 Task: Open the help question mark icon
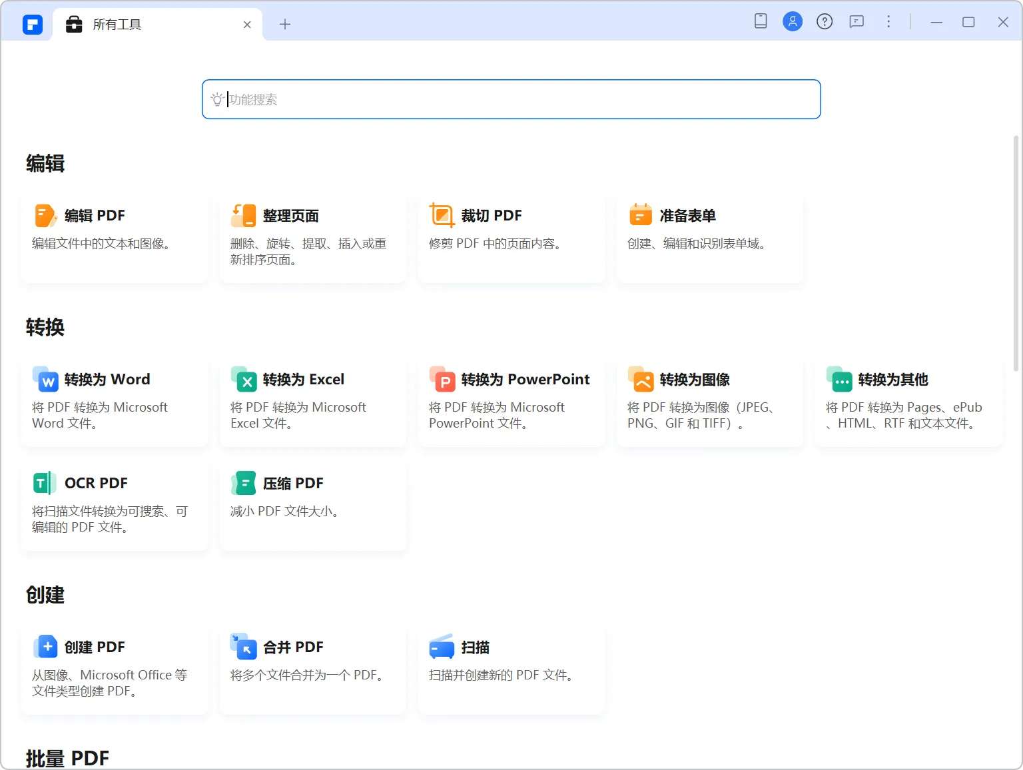825,22
